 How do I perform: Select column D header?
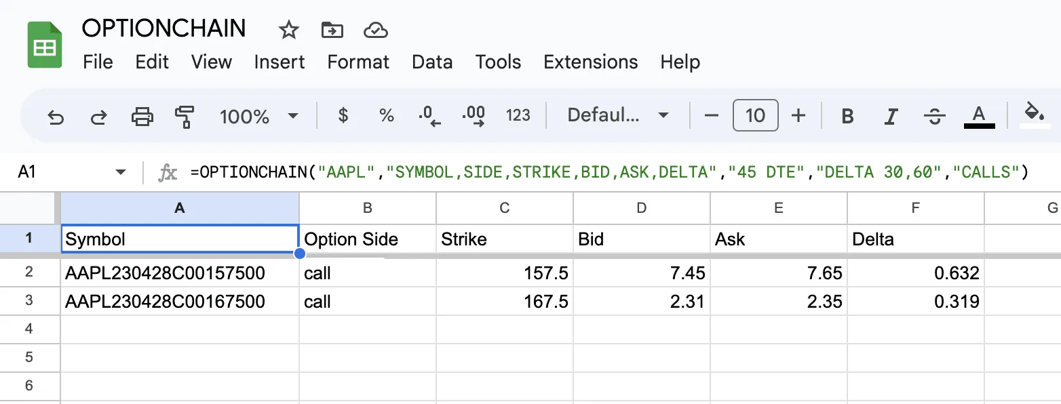point(642,208)
